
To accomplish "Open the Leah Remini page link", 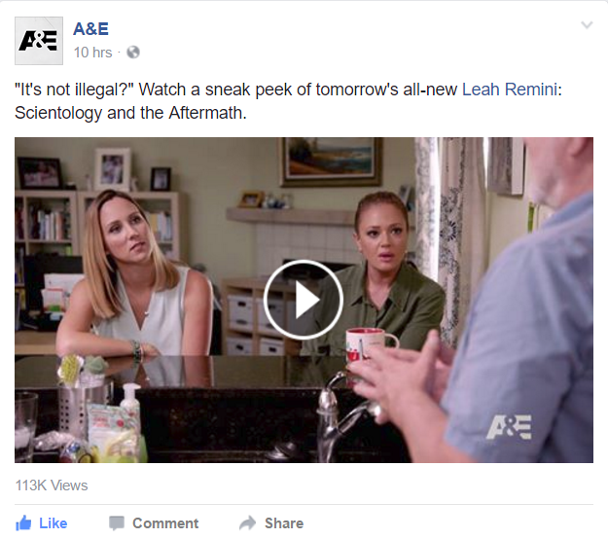I will click(510, 90).
